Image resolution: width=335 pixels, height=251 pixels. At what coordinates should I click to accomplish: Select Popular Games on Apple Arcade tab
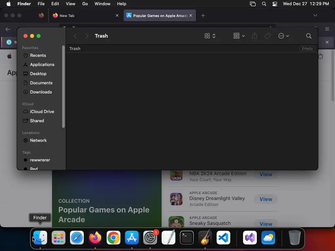160,15
